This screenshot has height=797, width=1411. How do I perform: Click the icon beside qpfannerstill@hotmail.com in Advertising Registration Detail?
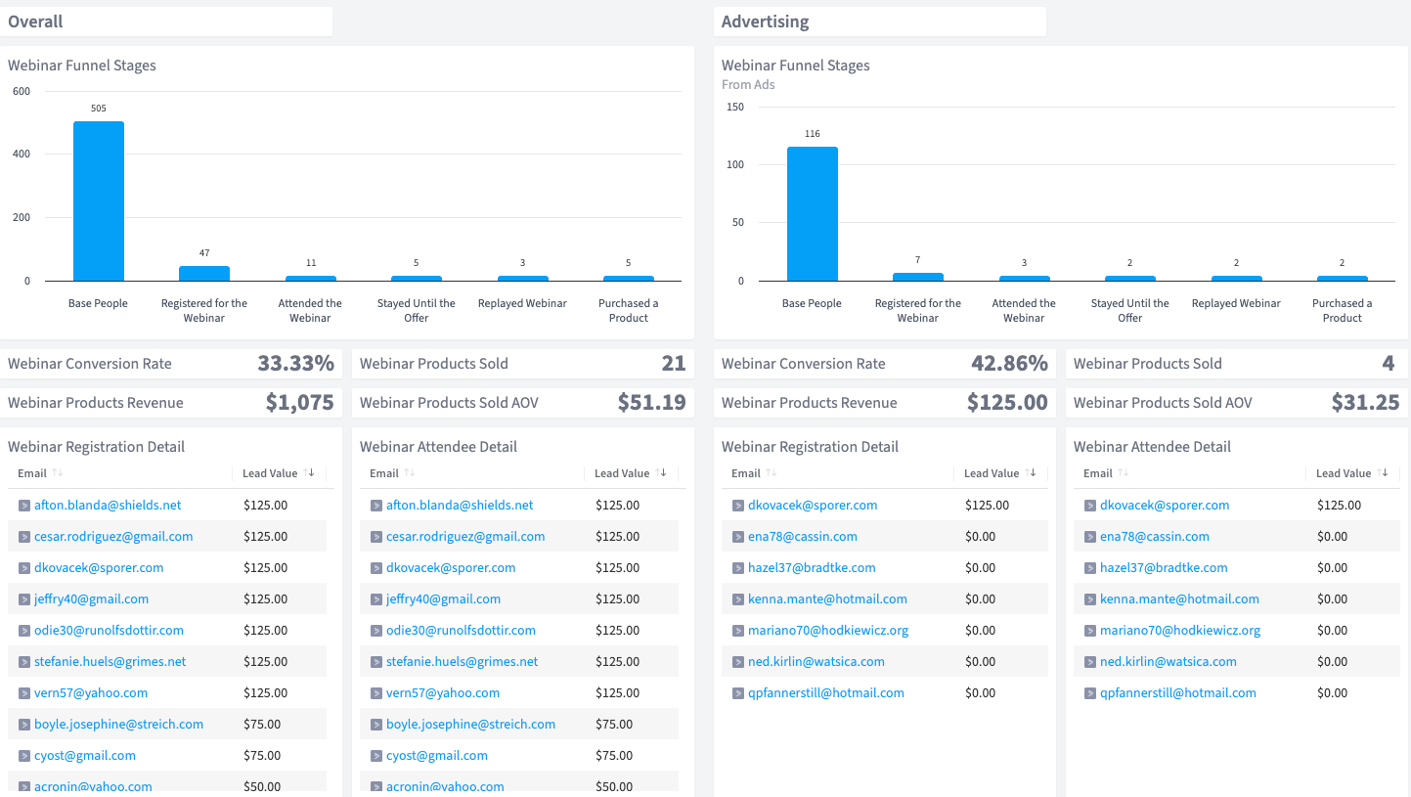pyautogui.click(x=738, y=693)
